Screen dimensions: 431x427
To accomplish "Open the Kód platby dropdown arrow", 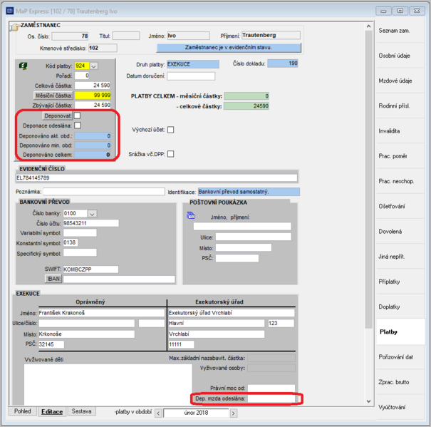I will click(x=94, y=66).
